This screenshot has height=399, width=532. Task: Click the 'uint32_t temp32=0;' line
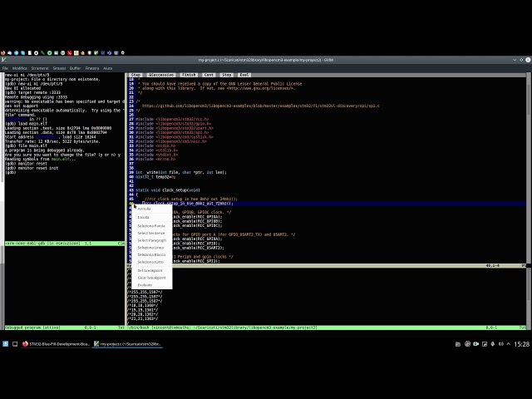(x=155, y=177)
